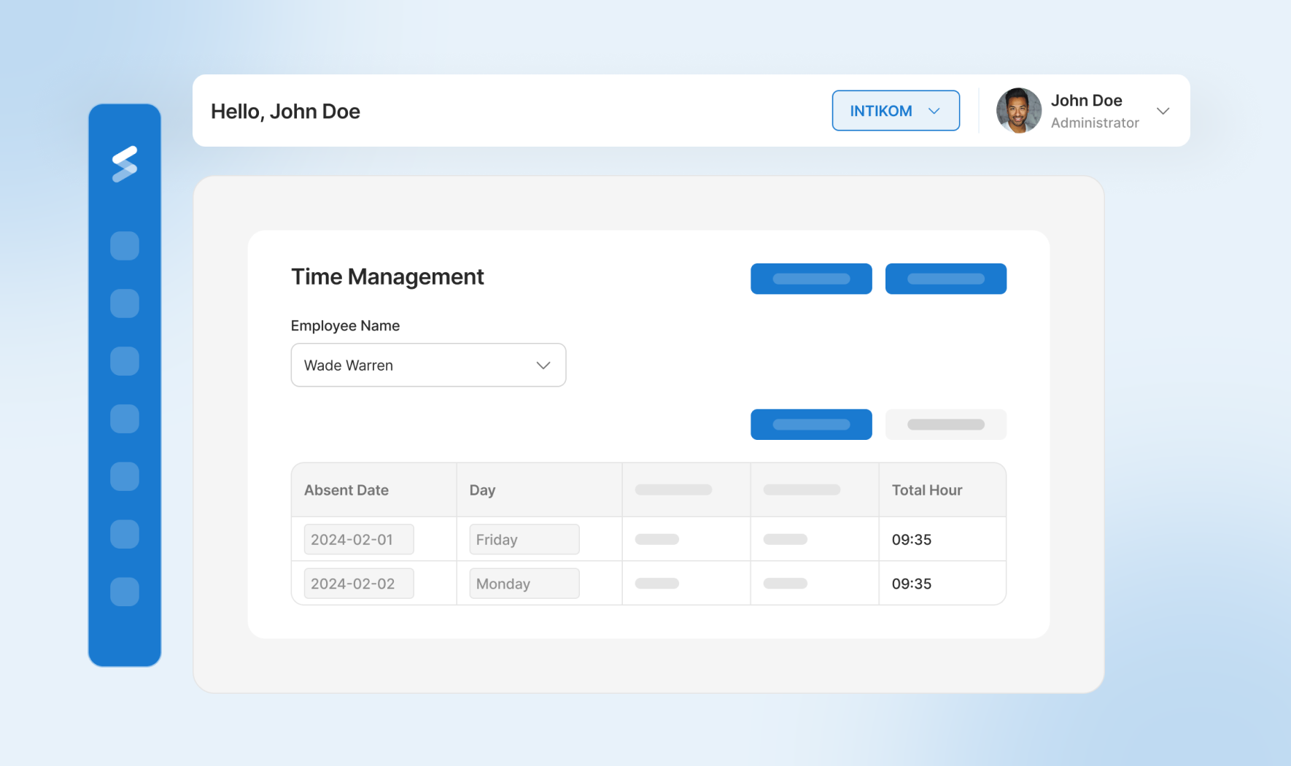Open the Employee Name dropdown showing Wade Warren
The height and width of the screenshot is (766, 1291).
[428, 365]
